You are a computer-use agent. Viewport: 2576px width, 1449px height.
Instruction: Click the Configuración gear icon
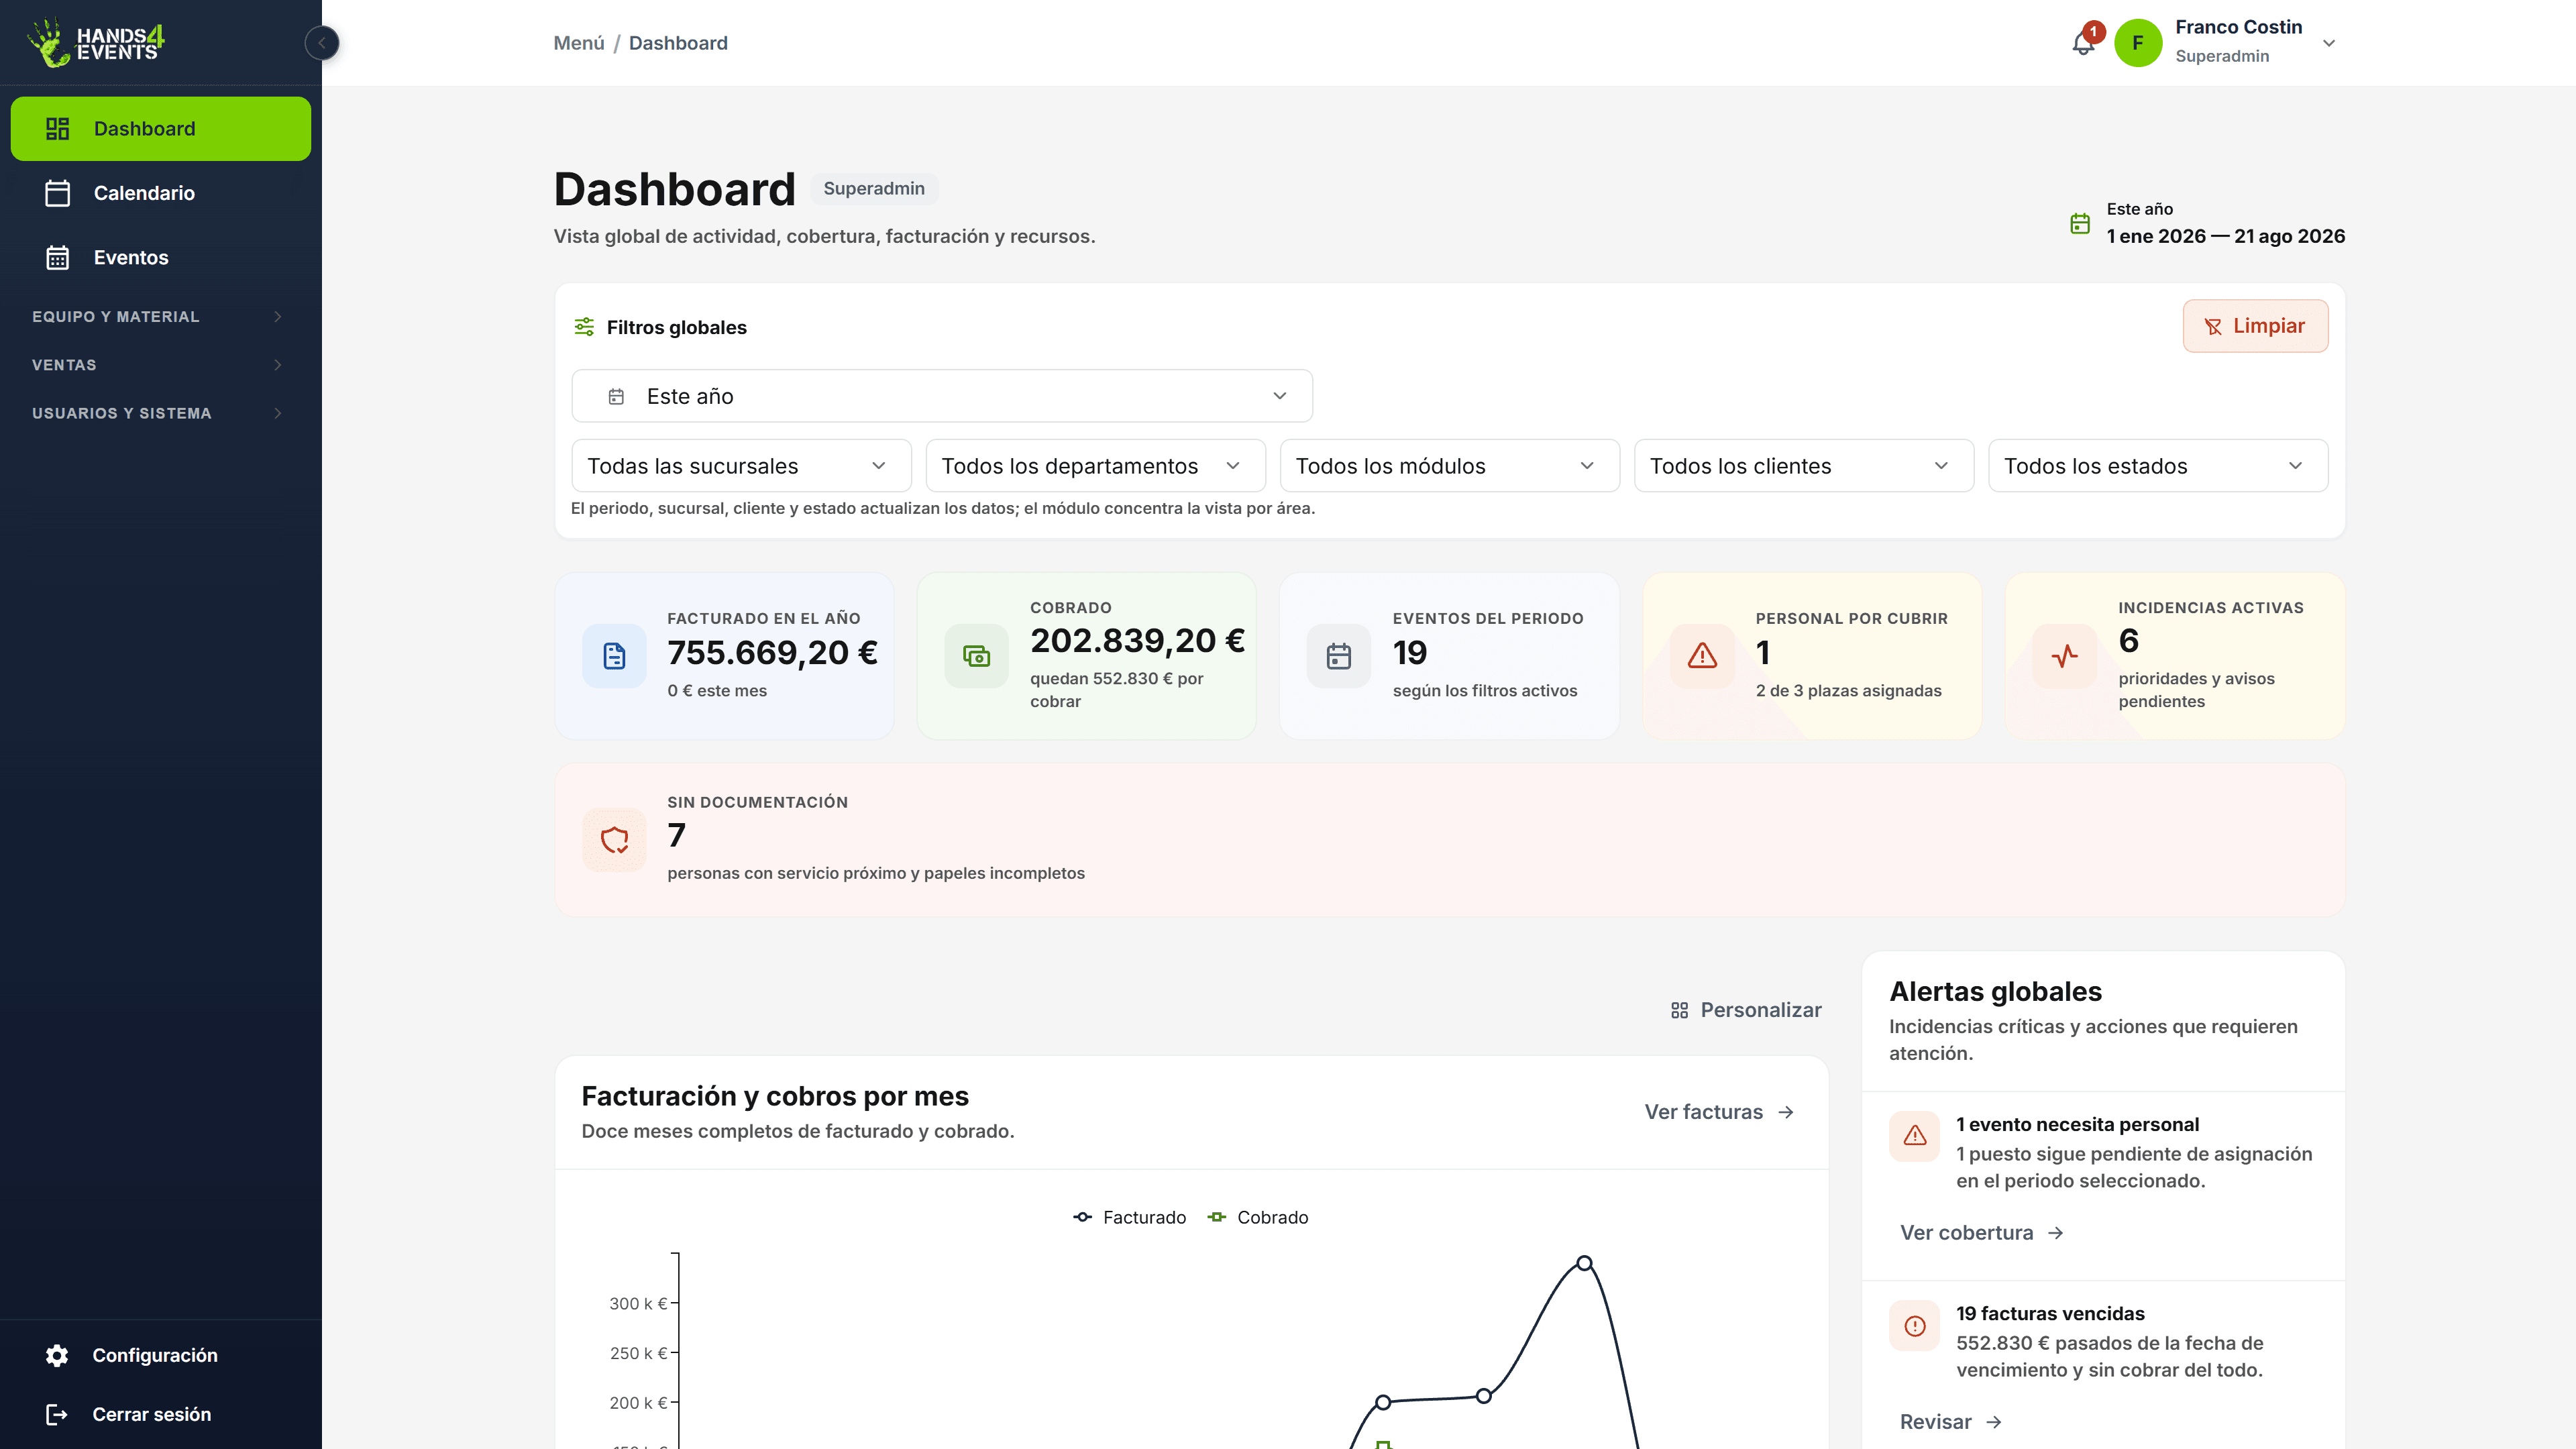[x=57, y=1355]
